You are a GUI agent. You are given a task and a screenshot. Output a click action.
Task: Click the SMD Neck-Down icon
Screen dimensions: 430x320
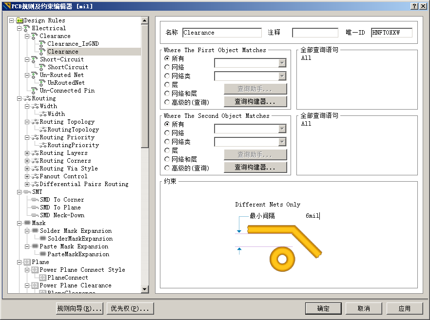pos(35,215)
